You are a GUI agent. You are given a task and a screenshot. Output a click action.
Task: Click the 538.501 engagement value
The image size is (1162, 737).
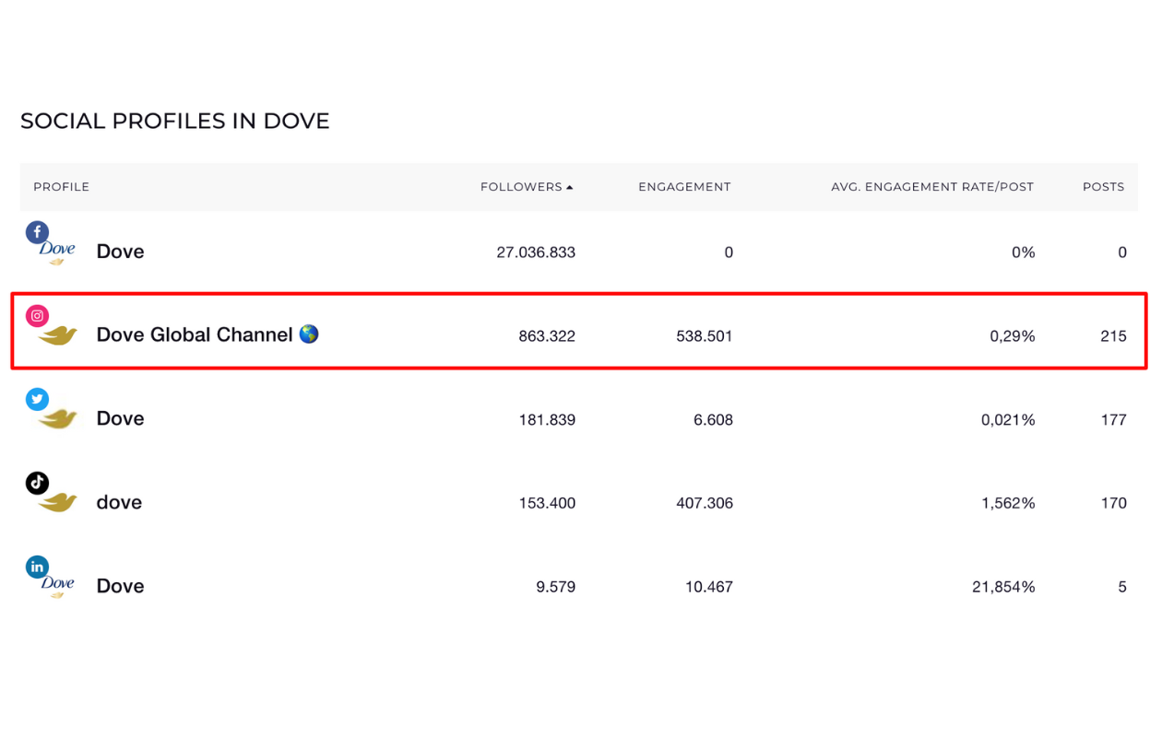click(x=705, y=336)
